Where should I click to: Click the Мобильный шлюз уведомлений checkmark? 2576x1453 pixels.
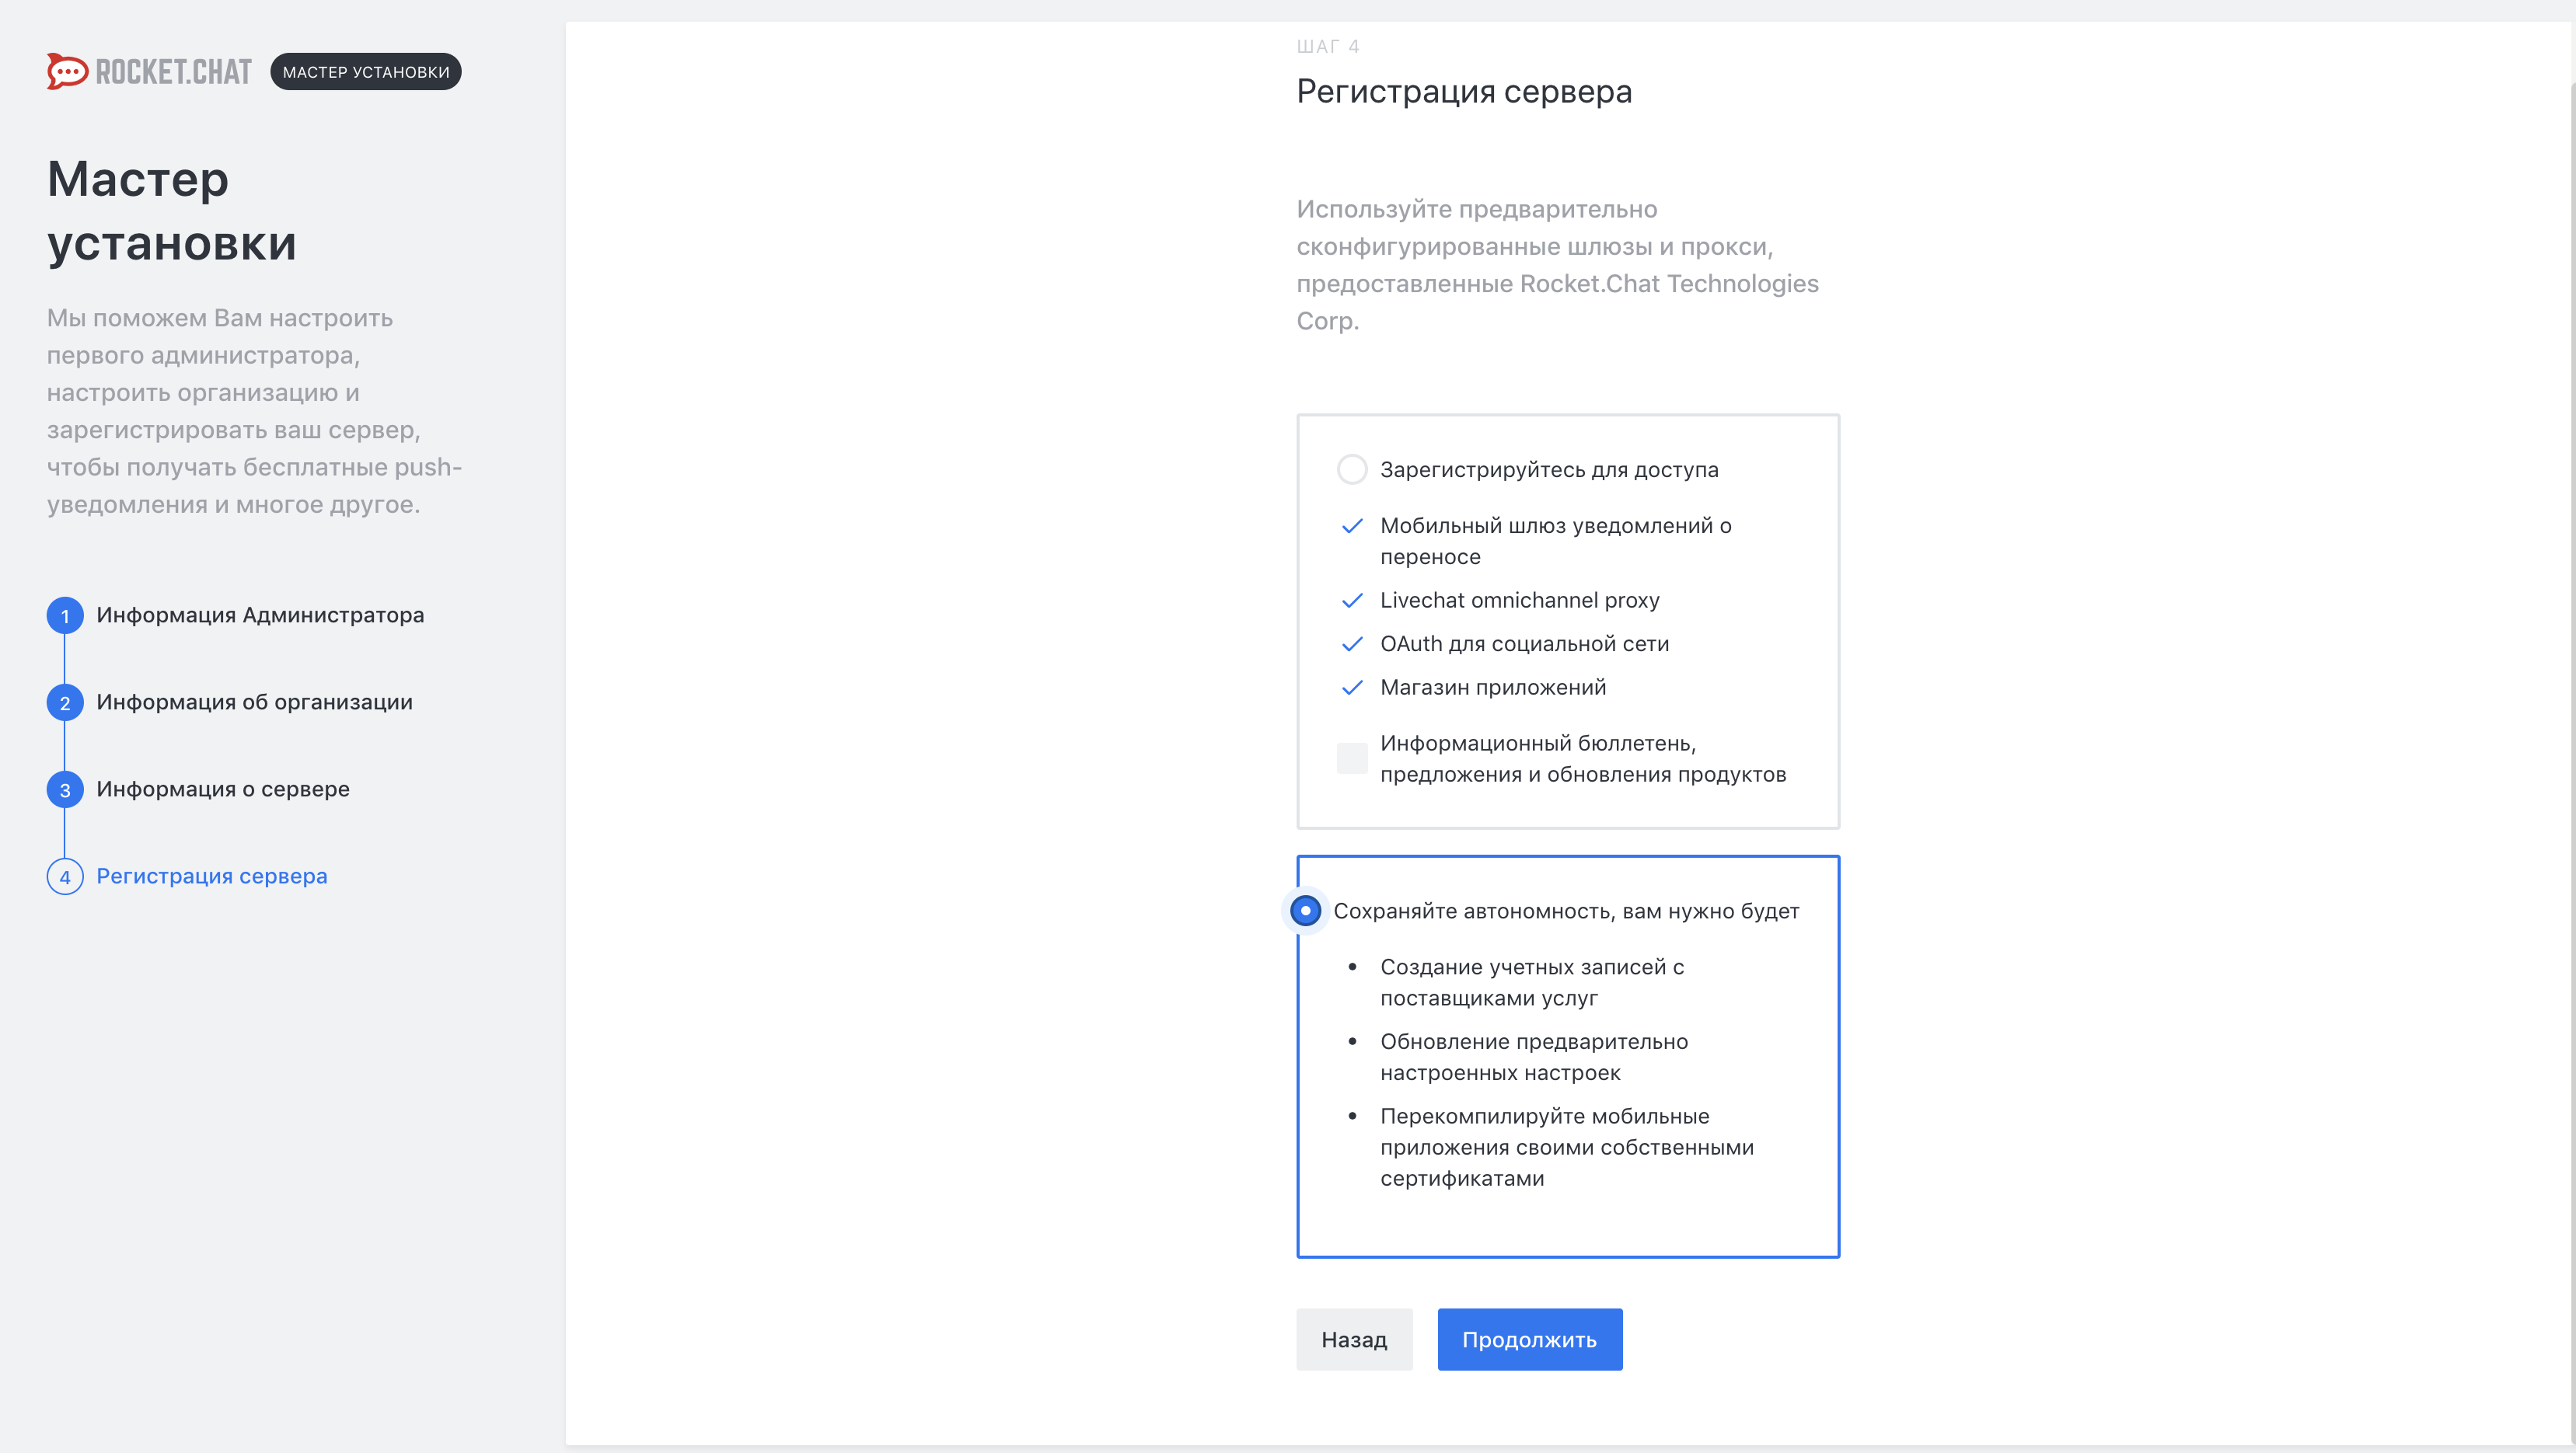point(1352,525)
